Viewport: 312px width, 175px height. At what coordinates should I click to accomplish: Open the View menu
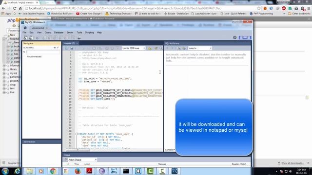point(39,33)
